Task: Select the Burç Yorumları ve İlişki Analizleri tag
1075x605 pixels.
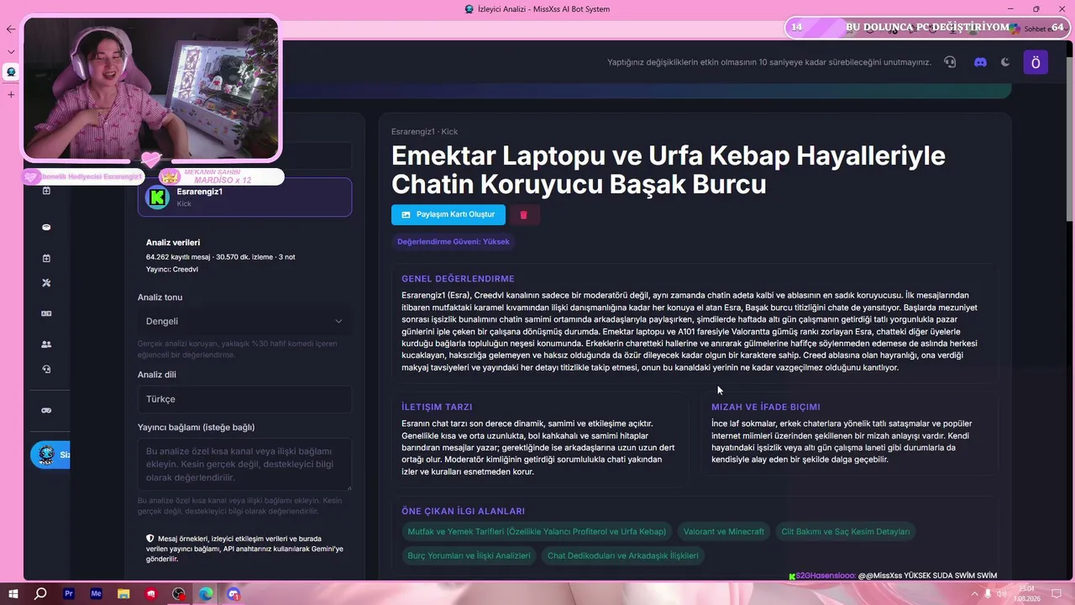Action: pos(469,555)
